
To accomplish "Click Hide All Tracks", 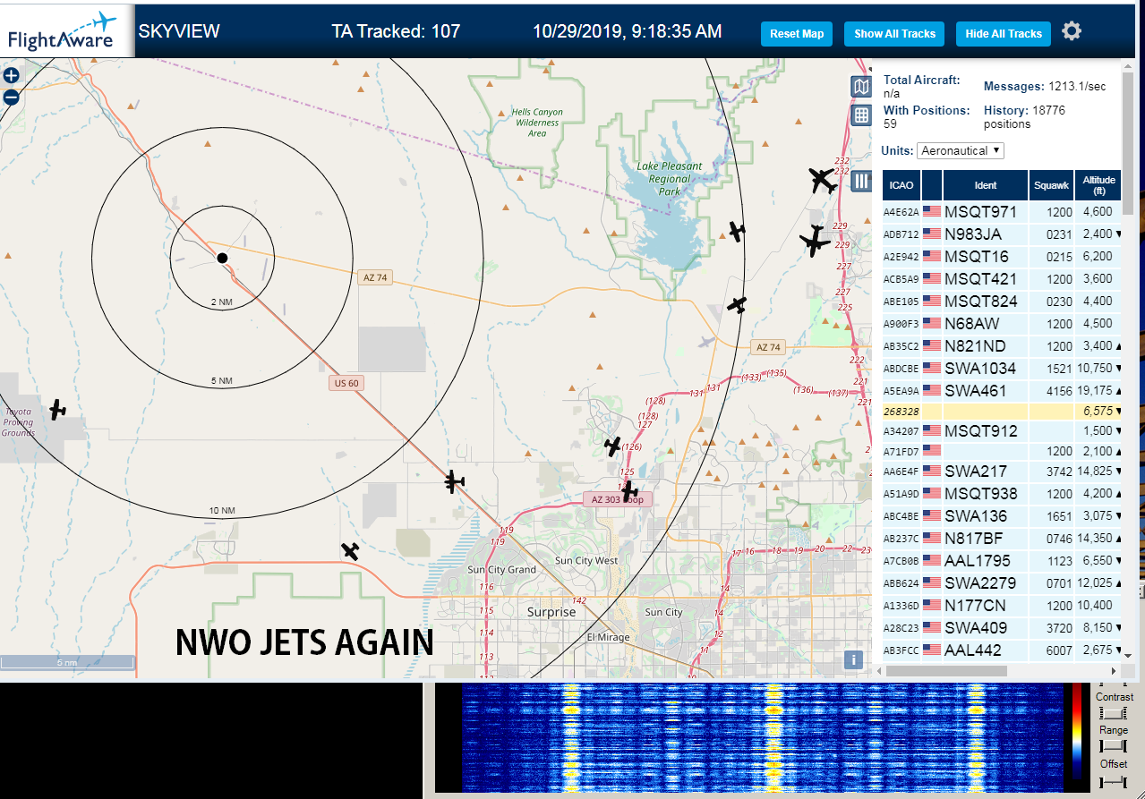I will point(1003,34).
